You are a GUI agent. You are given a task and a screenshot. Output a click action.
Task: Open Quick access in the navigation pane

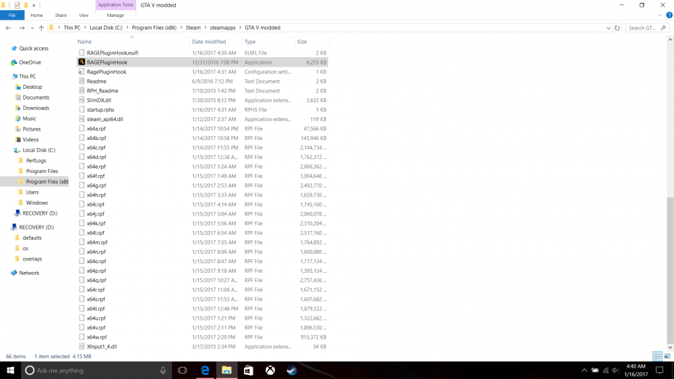tap(34, 48)
